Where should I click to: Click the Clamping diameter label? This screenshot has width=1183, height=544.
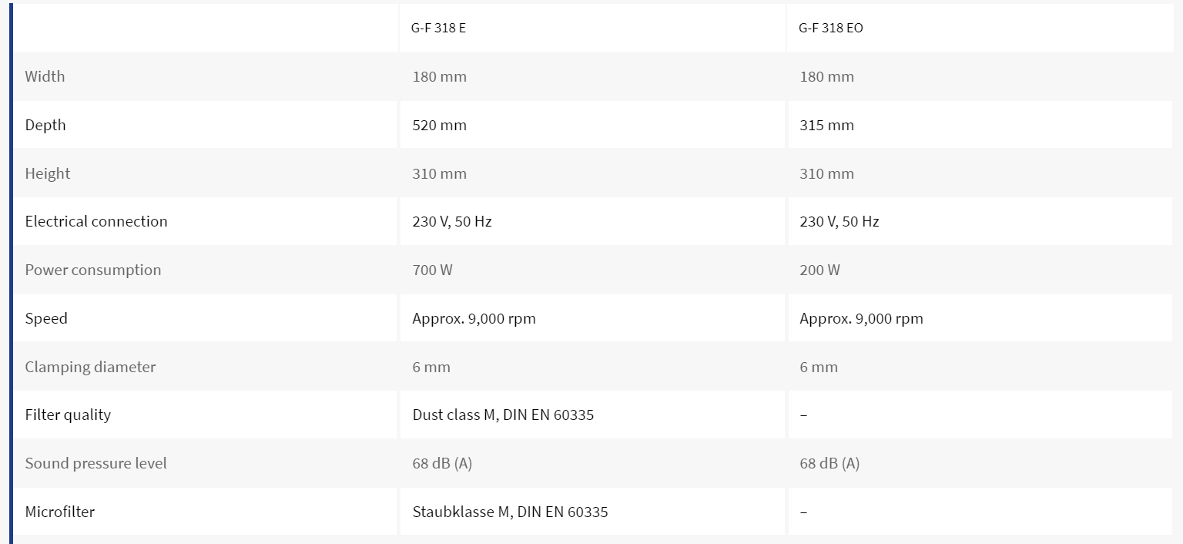[90, 367]
